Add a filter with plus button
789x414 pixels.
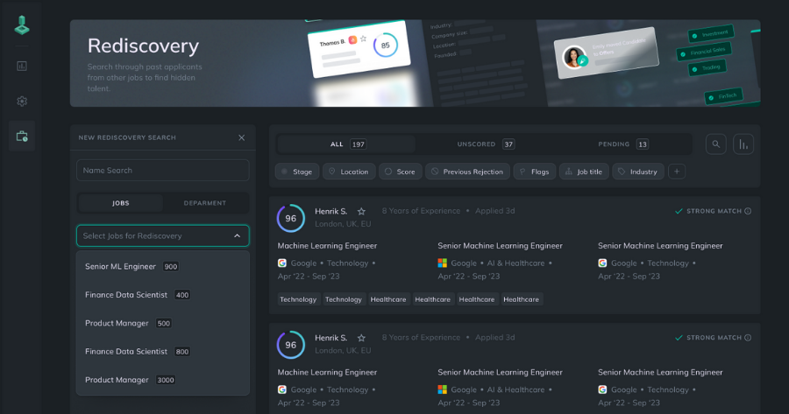(x=677, y=172)
